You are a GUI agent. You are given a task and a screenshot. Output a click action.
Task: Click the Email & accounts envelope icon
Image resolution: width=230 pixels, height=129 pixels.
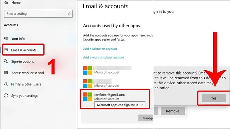click(6, 50)
